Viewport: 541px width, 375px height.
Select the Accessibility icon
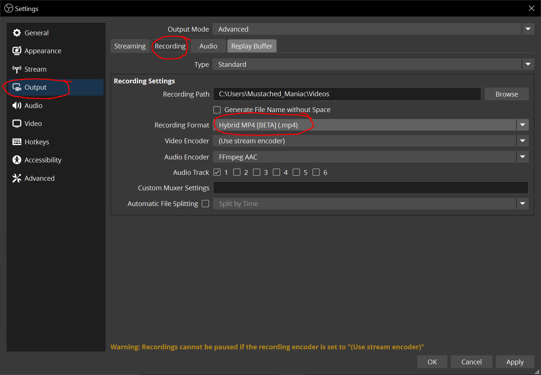[17, 160]
